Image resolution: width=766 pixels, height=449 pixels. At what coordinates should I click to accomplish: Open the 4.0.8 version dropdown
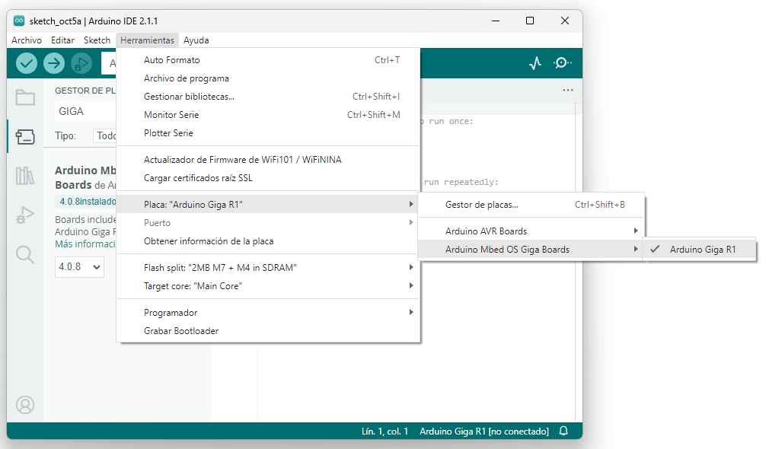(79, 266)
